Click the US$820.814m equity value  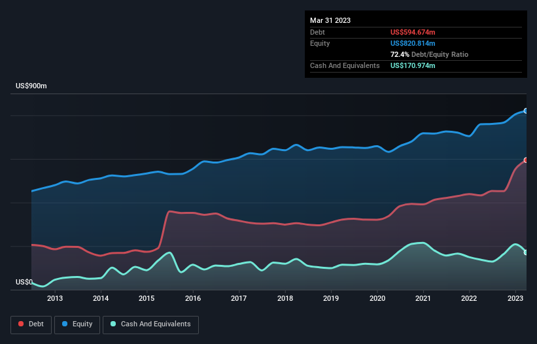(413, 43)
